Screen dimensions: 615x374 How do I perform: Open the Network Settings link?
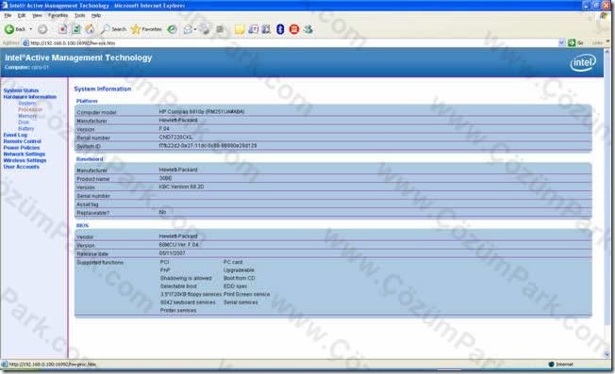click(25, 154)
